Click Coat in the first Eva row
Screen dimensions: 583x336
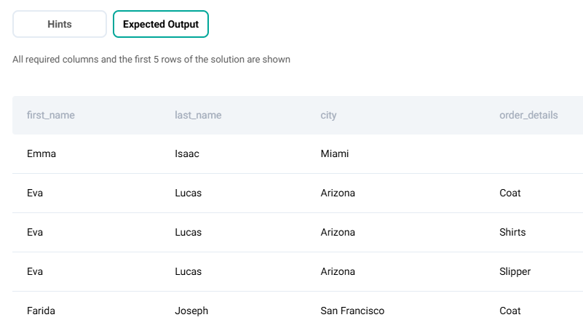[x=509, y=193]
